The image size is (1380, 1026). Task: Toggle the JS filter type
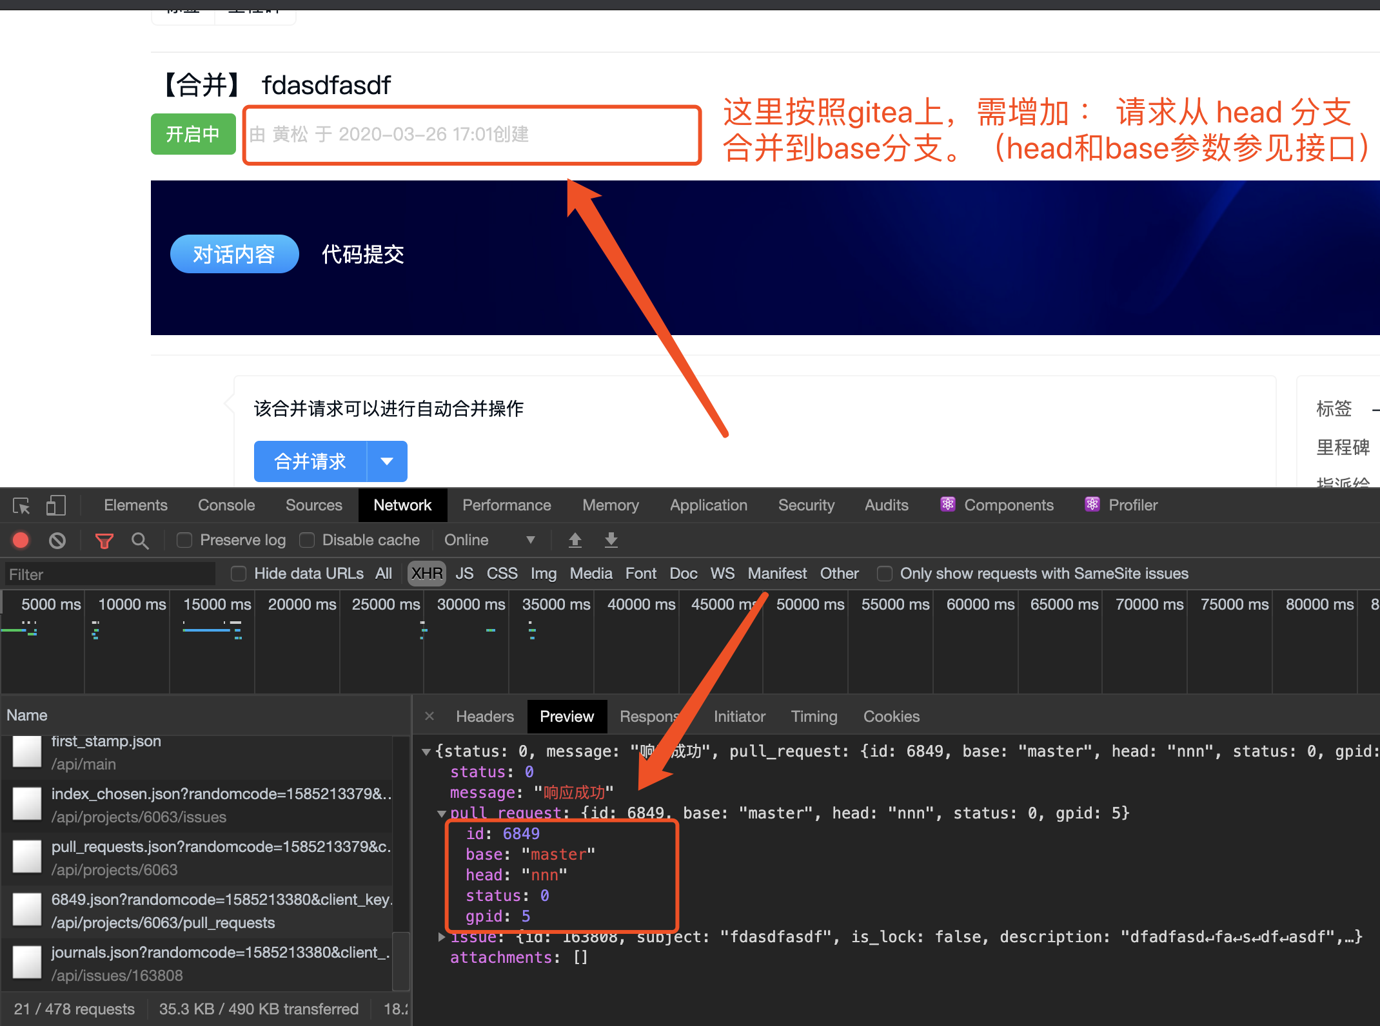pos(464,574)
